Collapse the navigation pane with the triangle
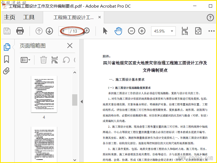 [x=82, y=102]
